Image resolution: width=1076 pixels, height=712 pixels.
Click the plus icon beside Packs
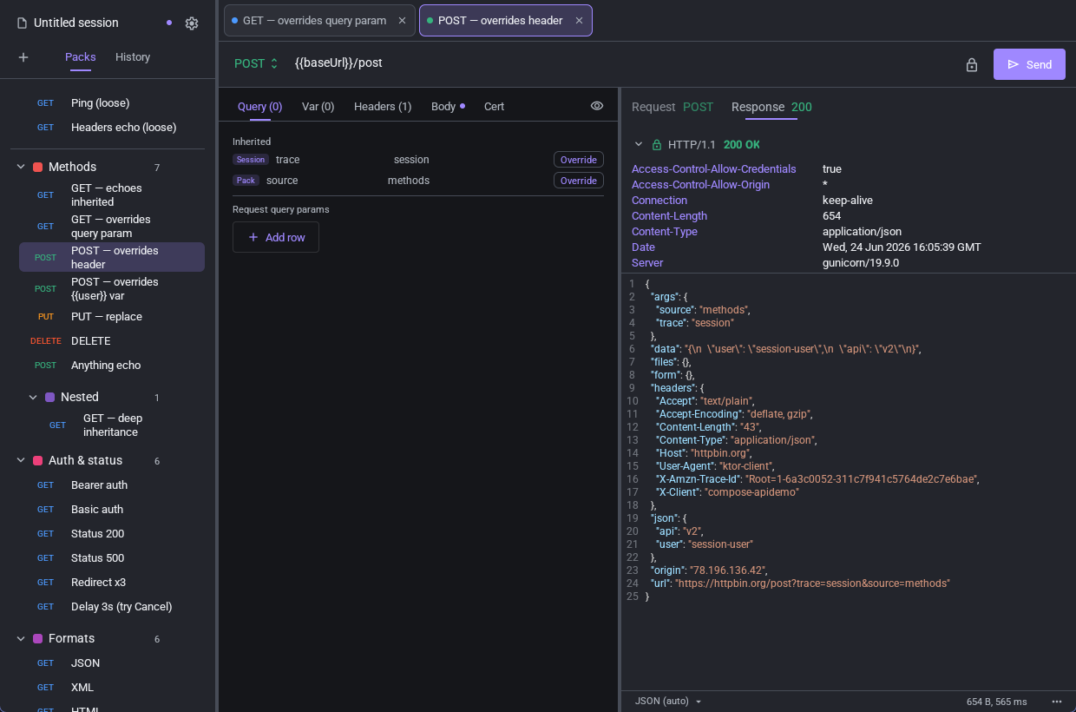pyautogui.click(x=23, y=57)
